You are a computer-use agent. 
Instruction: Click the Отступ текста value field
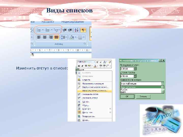click(127, 76)
